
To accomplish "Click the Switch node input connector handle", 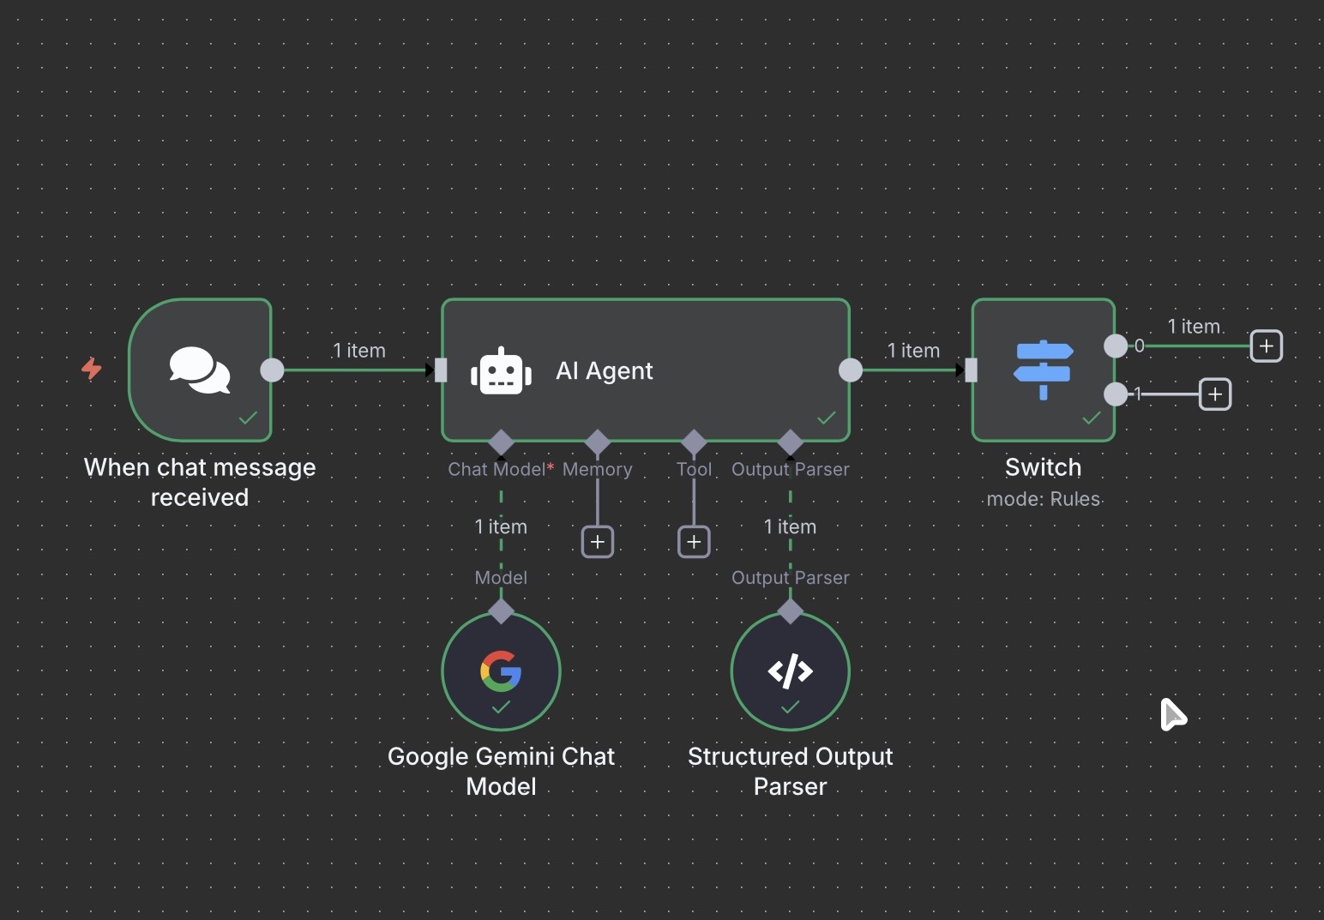I will click(x=971, y=370).
